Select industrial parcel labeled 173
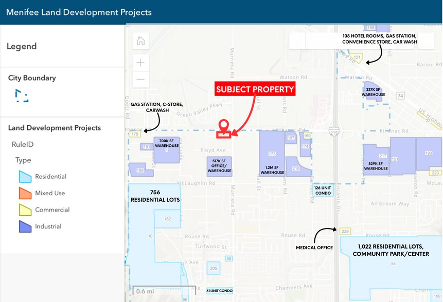The width and height of the screenshot is (443, 302). [272, 153]
